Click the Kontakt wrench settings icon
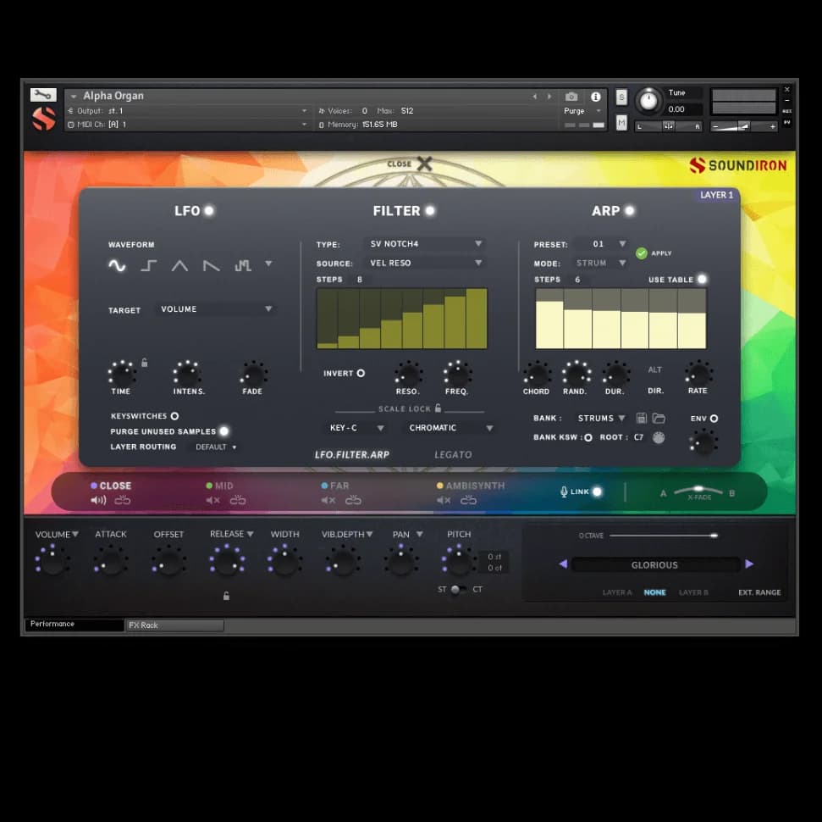The height and width of the screenshot is (822, 822). point(43,95)
